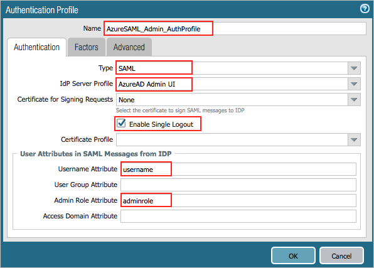This screenshot has width=374, height=268.
Task: Select the Authentication tab
Action: [36, 47]
